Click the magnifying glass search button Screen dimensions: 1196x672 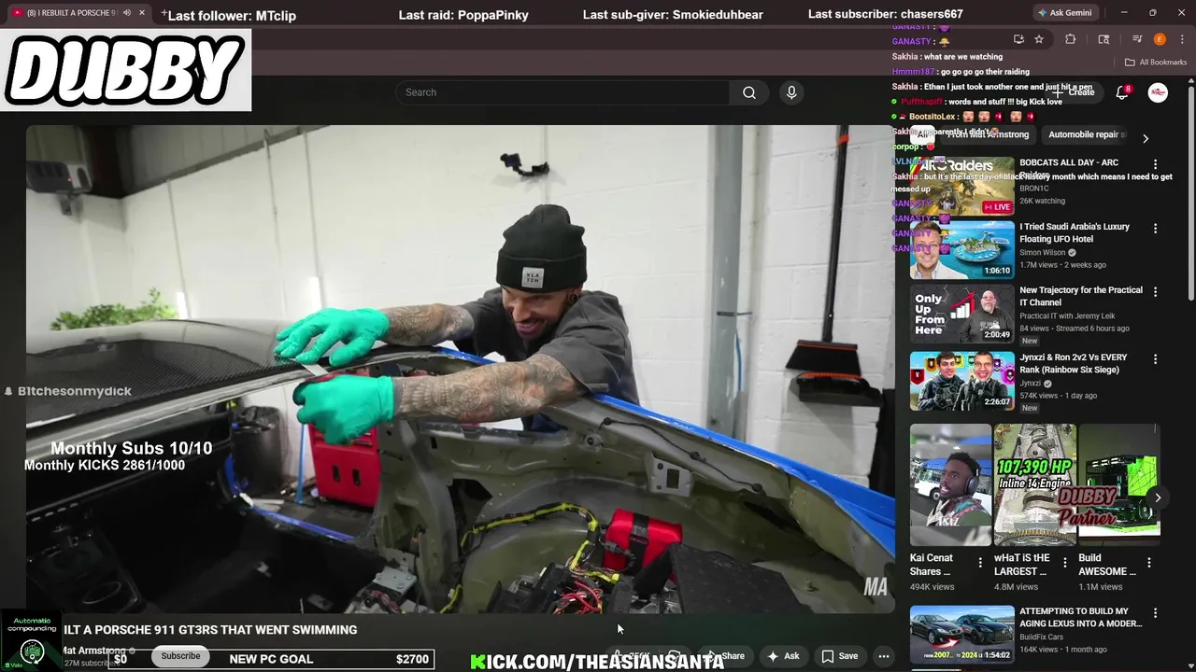click(749, 92)
